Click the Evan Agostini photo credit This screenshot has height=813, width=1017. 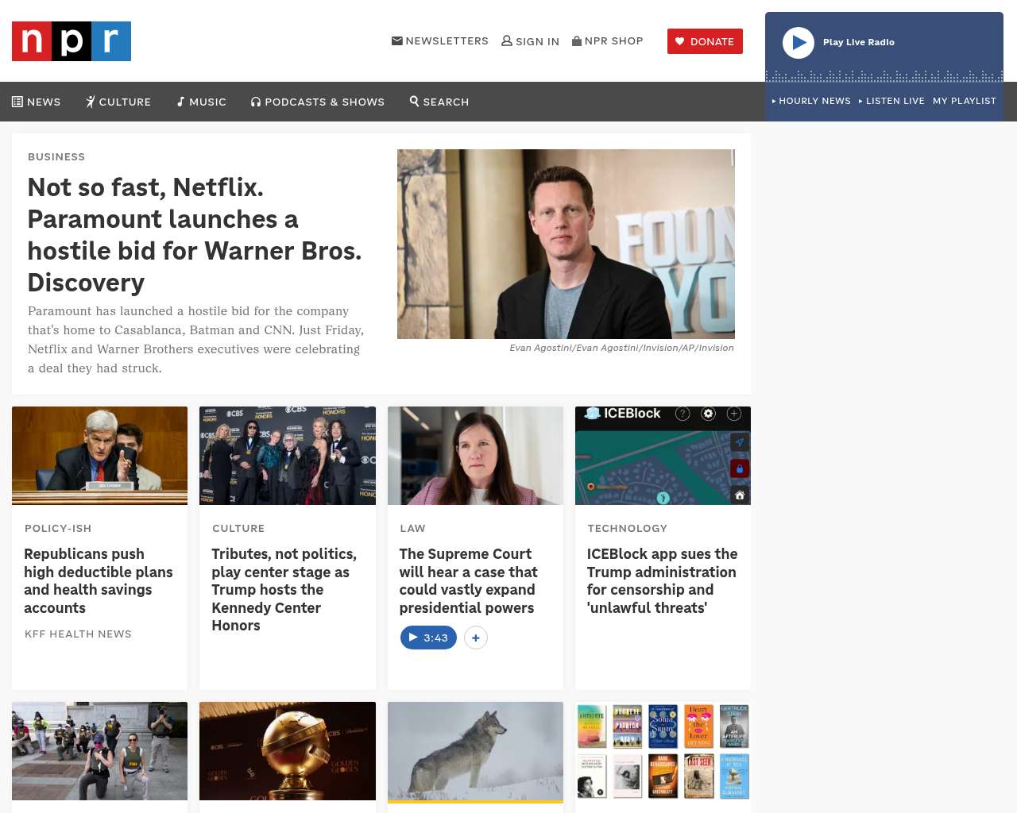(621, 348)
